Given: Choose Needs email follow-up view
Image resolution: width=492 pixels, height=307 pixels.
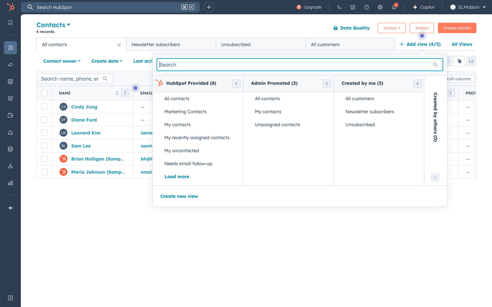Looking at the screenshot, I should point(188,164).
